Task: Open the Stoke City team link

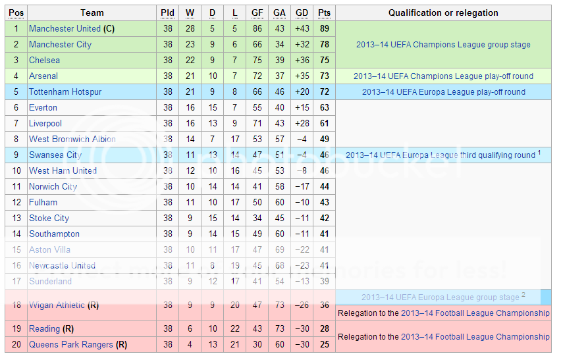Action: tap(49, 219)
